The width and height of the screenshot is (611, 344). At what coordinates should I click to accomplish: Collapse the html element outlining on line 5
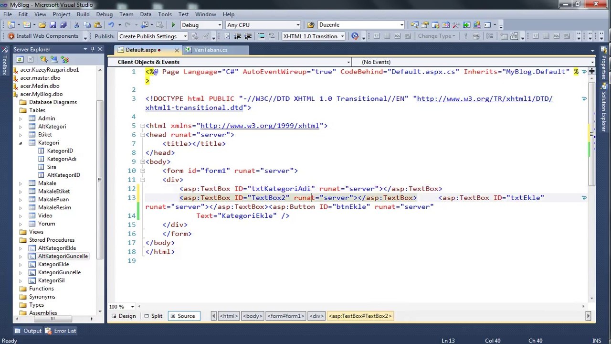[x=142, y=126]
